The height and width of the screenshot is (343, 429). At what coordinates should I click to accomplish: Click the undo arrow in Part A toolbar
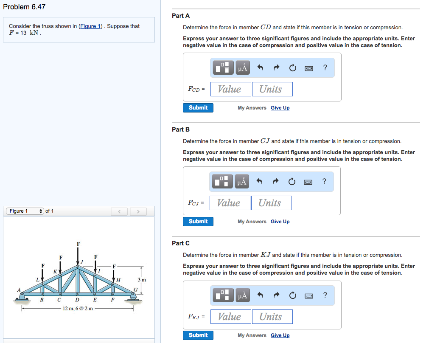pyautogui.click(x=260, y=67)
